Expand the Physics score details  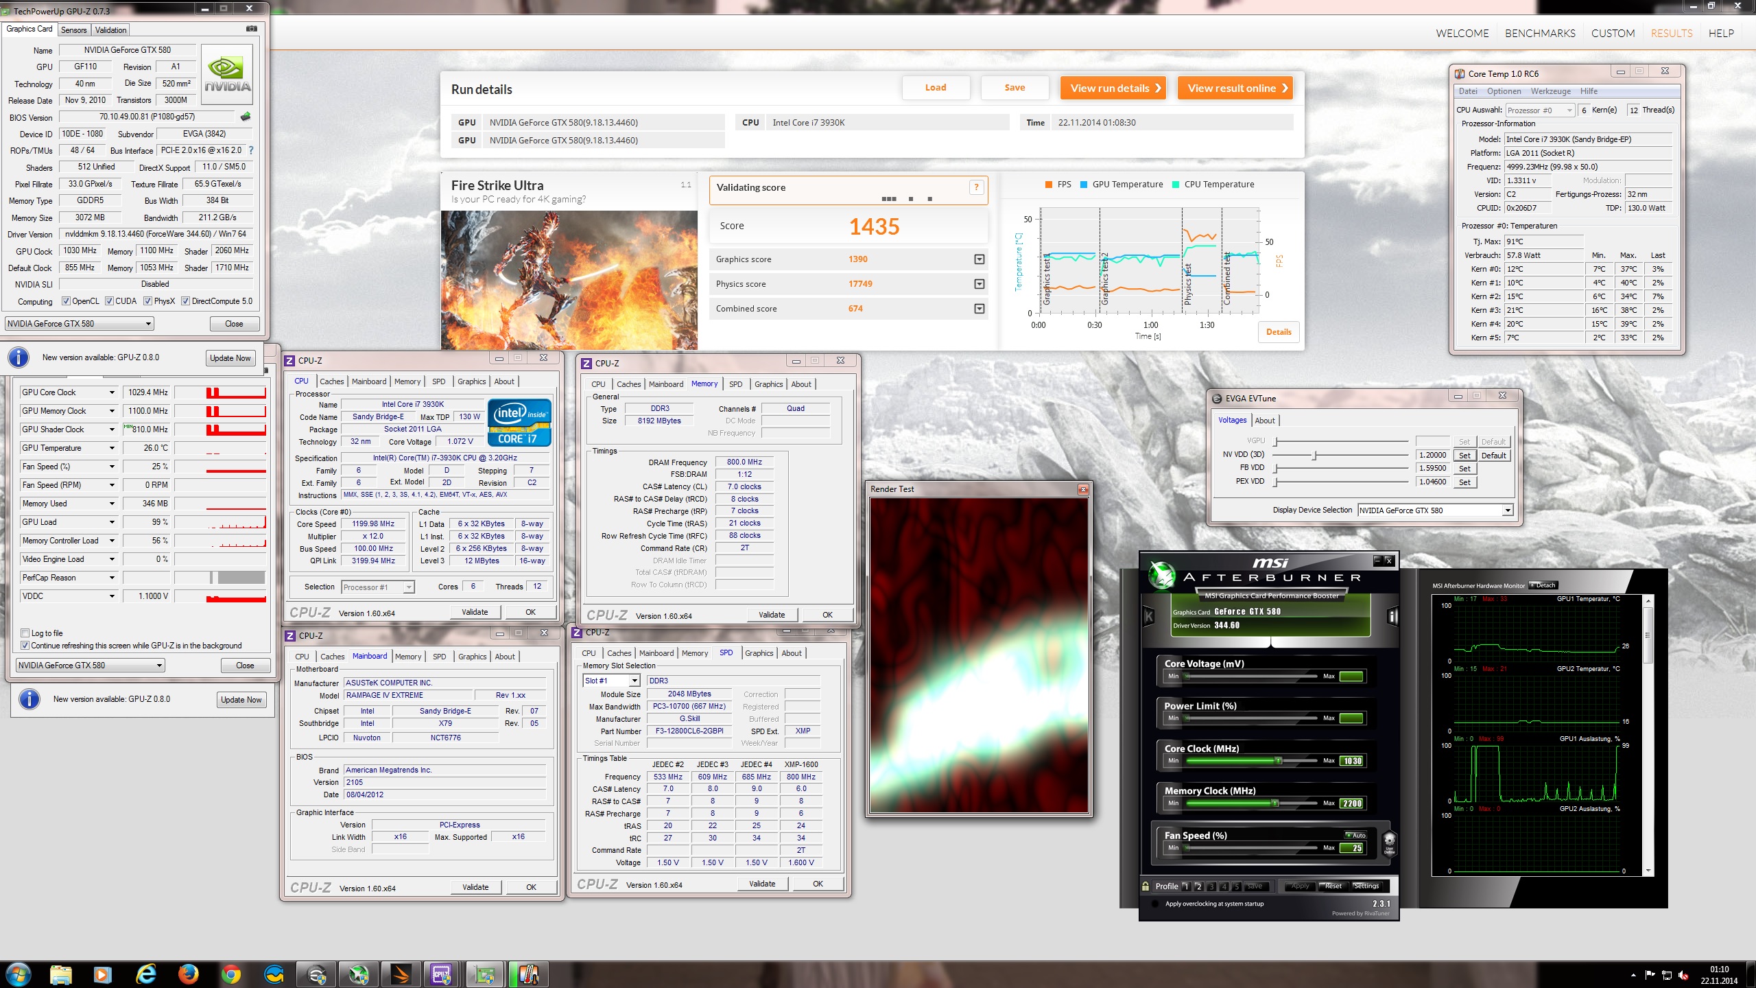click(x=980, y=284)
